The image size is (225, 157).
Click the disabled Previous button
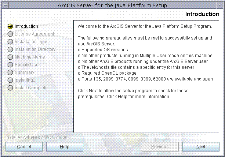(160, 147)
